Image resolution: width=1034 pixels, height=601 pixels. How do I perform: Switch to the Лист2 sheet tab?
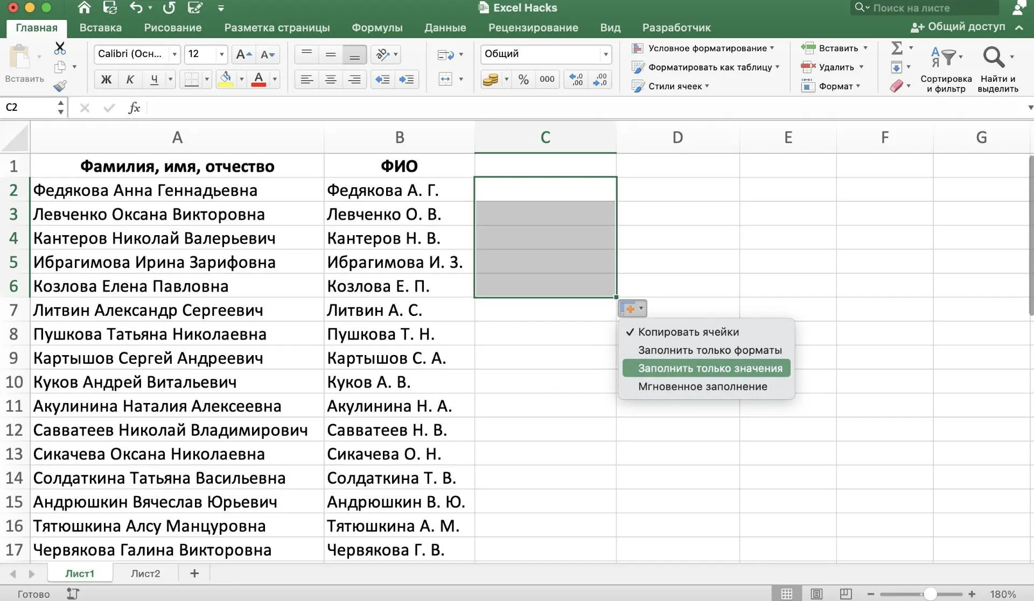click(x=144, y=573)
